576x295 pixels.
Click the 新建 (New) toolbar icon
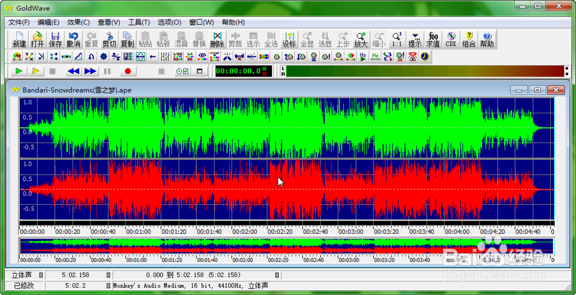(x=19, y=40)
